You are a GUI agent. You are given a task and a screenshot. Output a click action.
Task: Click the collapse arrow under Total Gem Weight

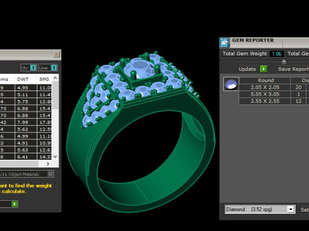(x=284, y=62)
